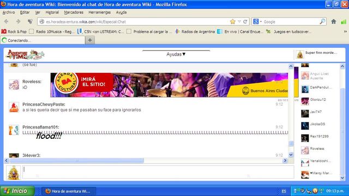The width and height of the screenshot is (349, 196).
Task: Select Angui Lizet avatar in user list
Action: 305,76
